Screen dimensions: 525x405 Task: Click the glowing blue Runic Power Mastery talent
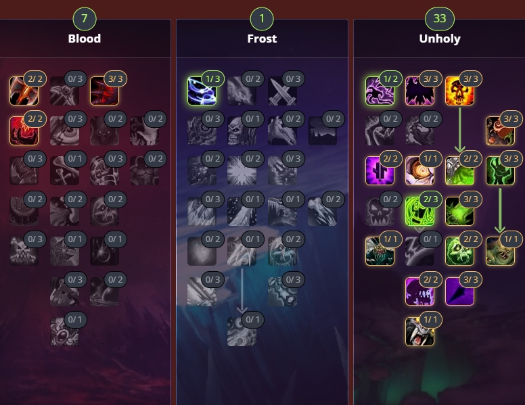point(202,91)
